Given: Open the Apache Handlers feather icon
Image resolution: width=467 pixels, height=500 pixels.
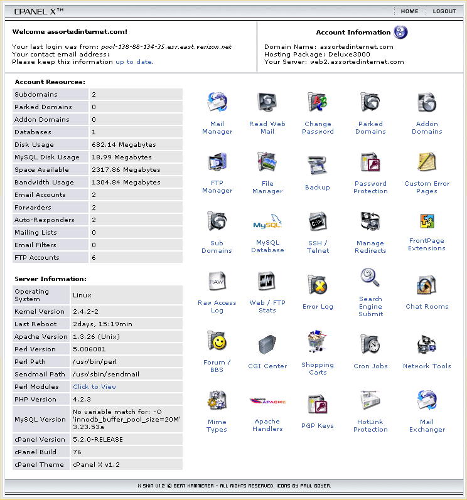Looking at the screenshot, I should (267, 401).
